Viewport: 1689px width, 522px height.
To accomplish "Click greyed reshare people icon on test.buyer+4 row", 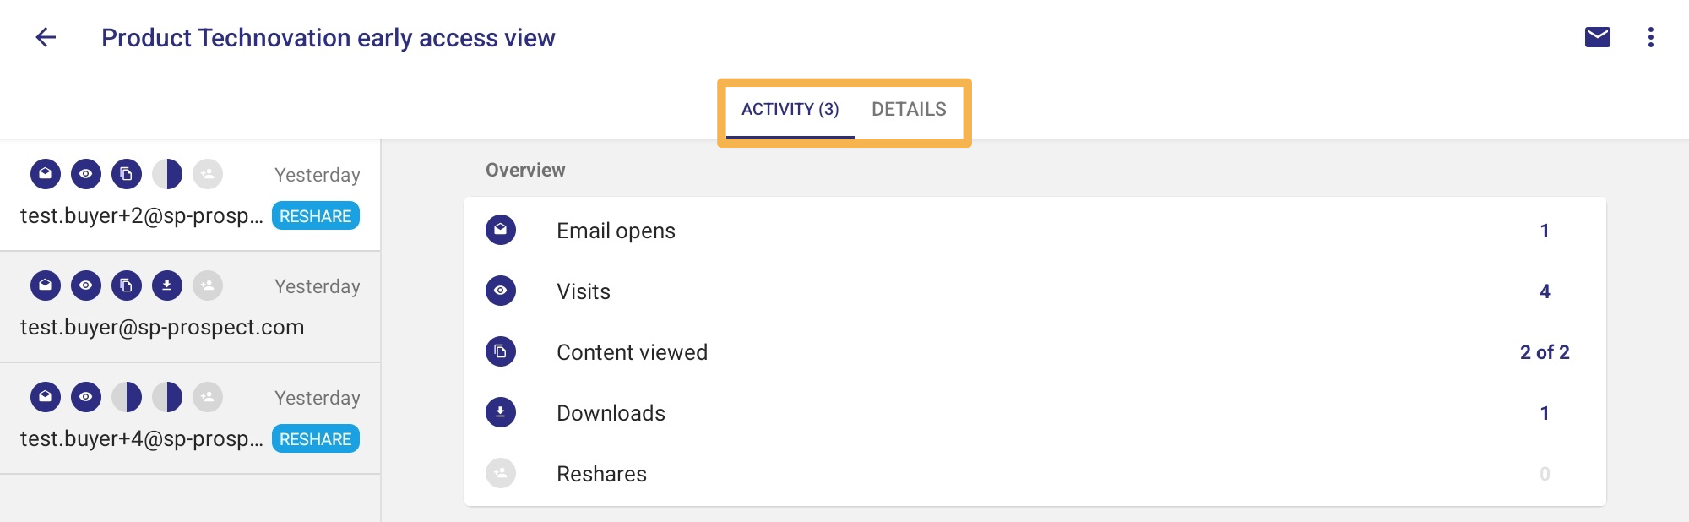I will (208, 397).
